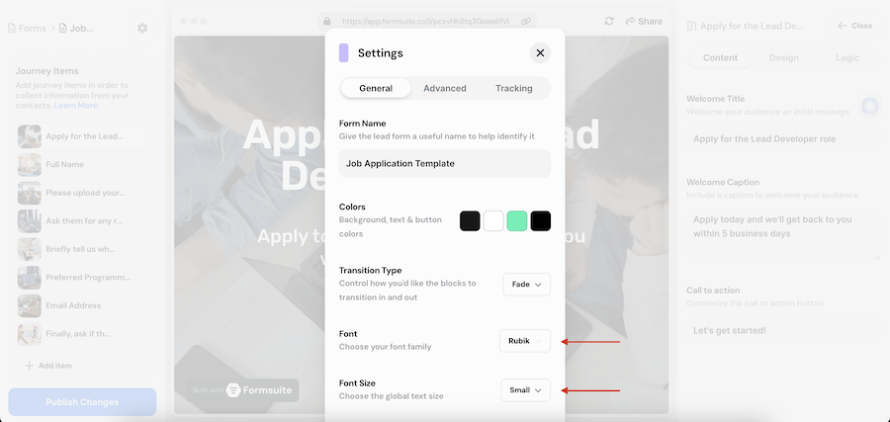Click the Form Name input field
Screen dimensions: 890x422
click(x=445, y=163)
